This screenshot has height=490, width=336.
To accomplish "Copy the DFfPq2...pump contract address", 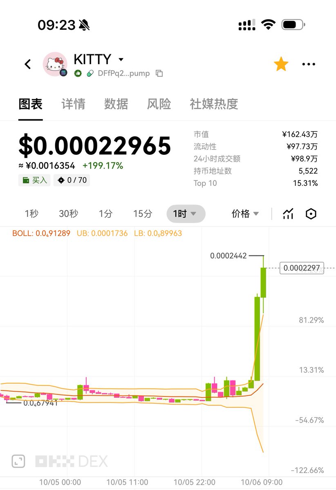I will [159, 73].
